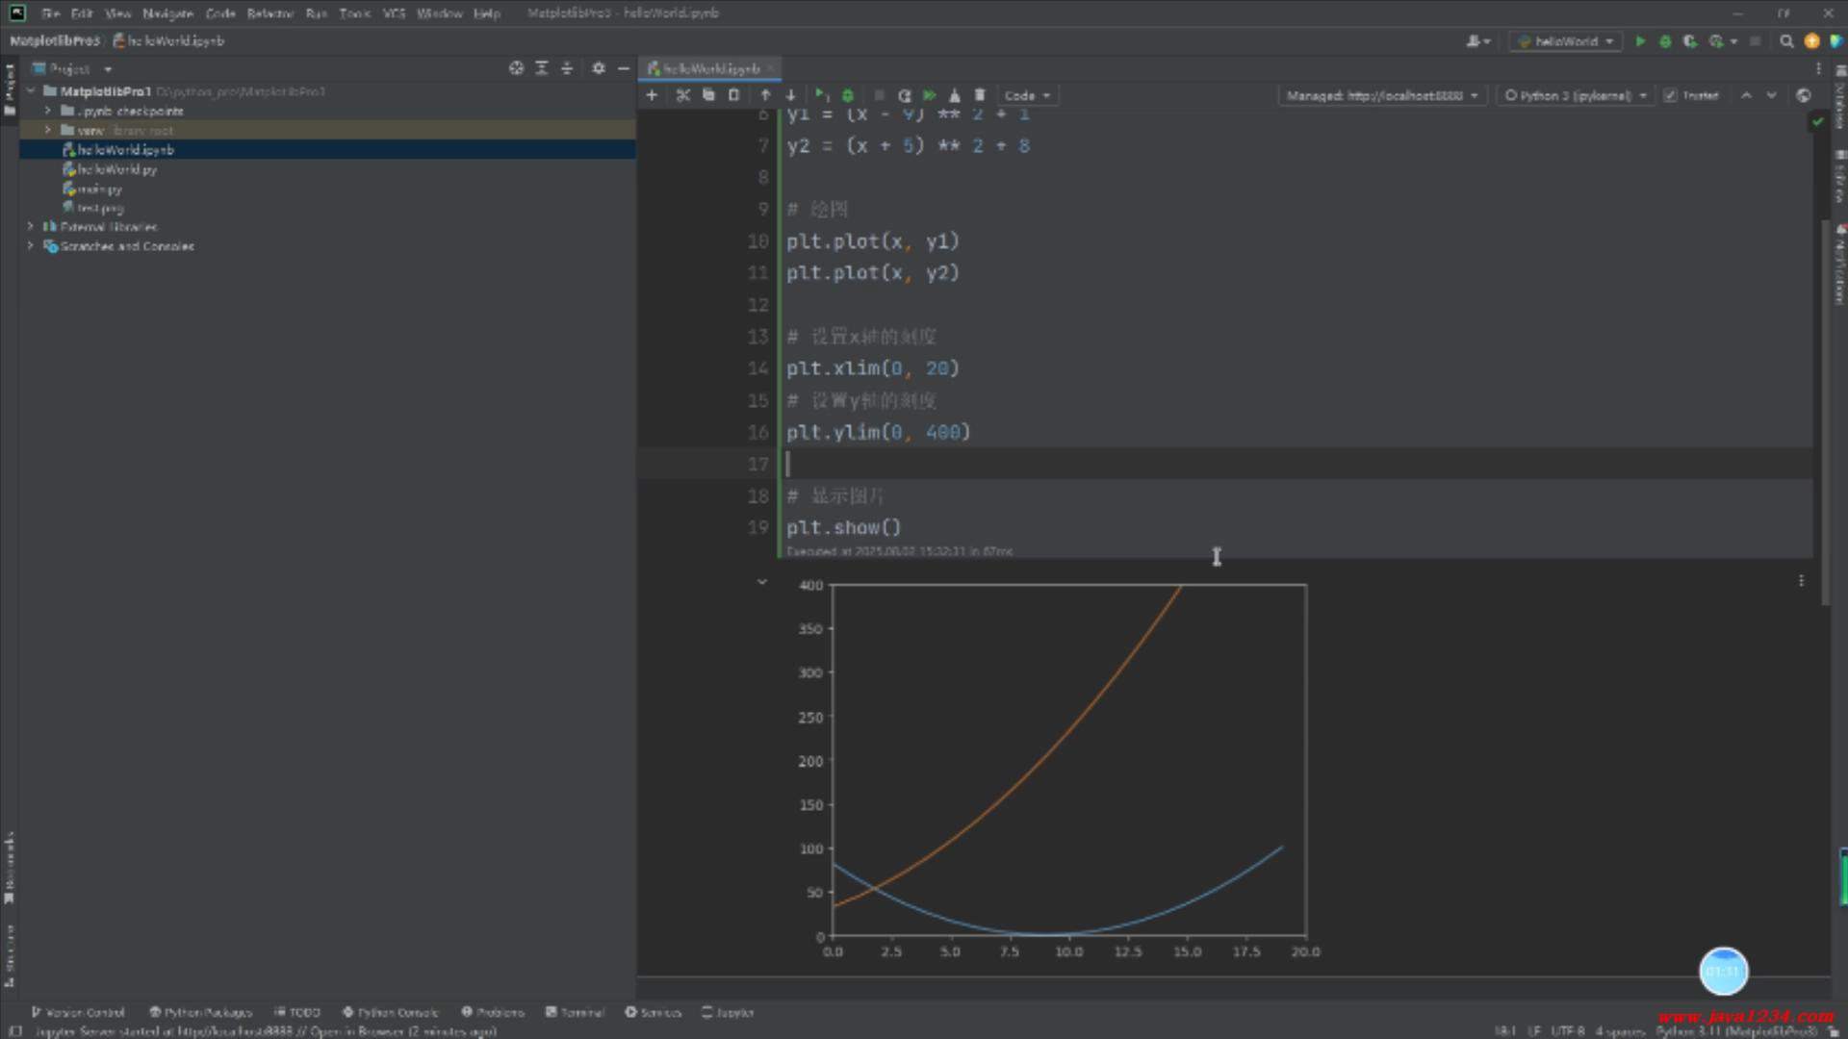
Task: Cut the selected notebook cell
Action: [682, 95]
